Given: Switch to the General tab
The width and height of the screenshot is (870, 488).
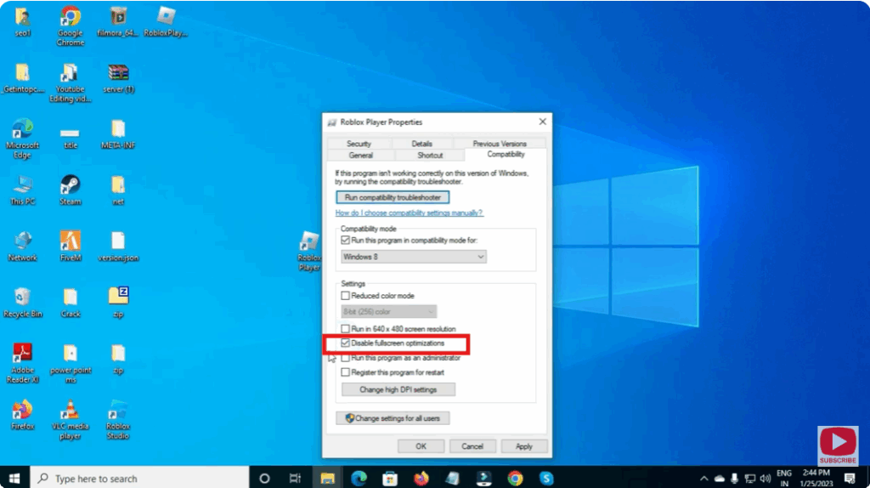Looking at the screenshot, I should click(x=361, y=156).
